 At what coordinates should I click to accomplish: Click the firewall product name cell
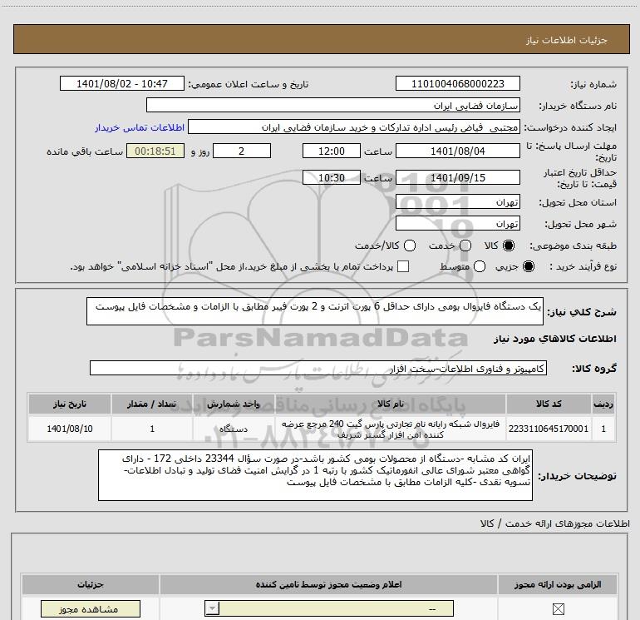(x=390, y=429)
